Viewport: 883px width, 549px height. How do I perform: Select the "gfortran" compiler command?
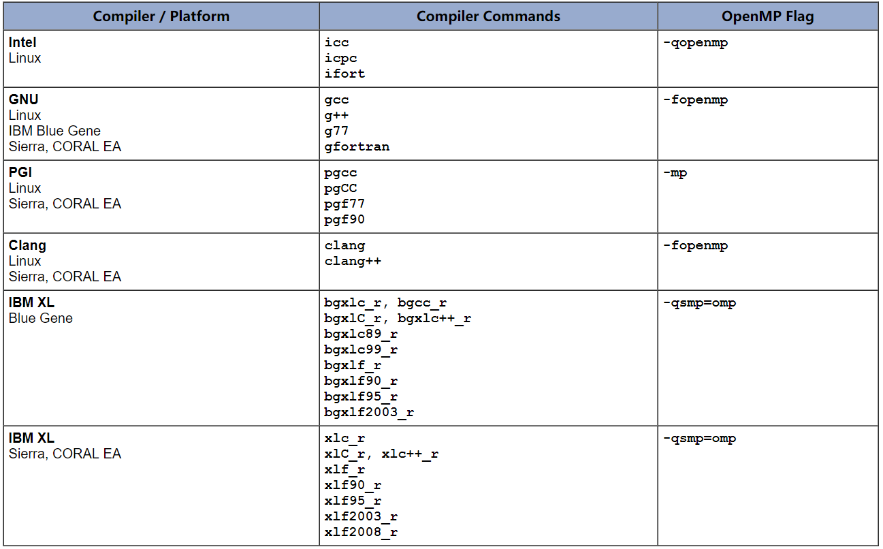point(357,147)
